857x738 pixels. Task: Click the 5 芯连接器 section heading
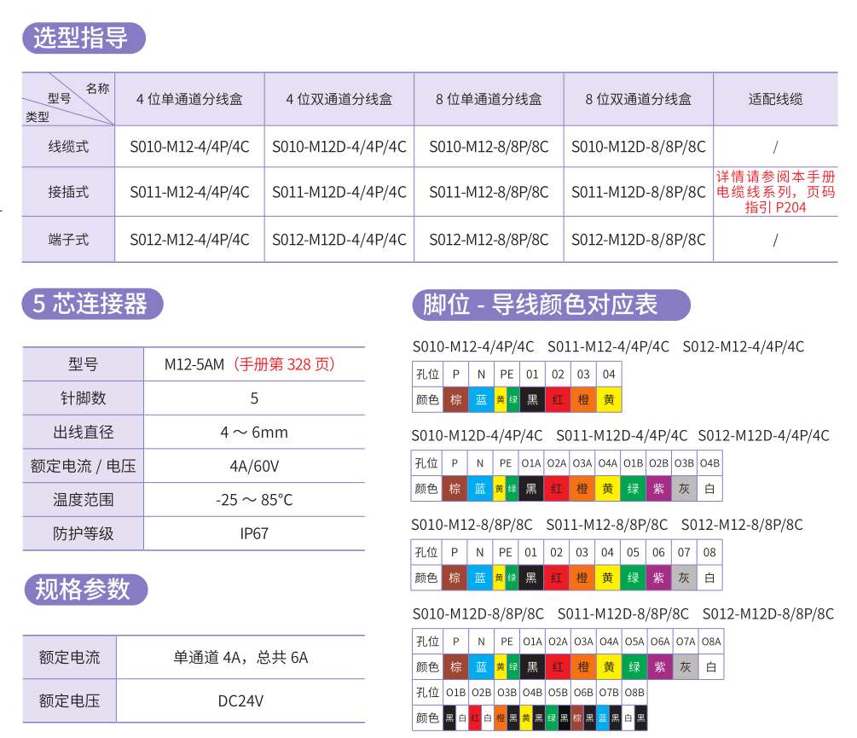click(x=91, y=304)
